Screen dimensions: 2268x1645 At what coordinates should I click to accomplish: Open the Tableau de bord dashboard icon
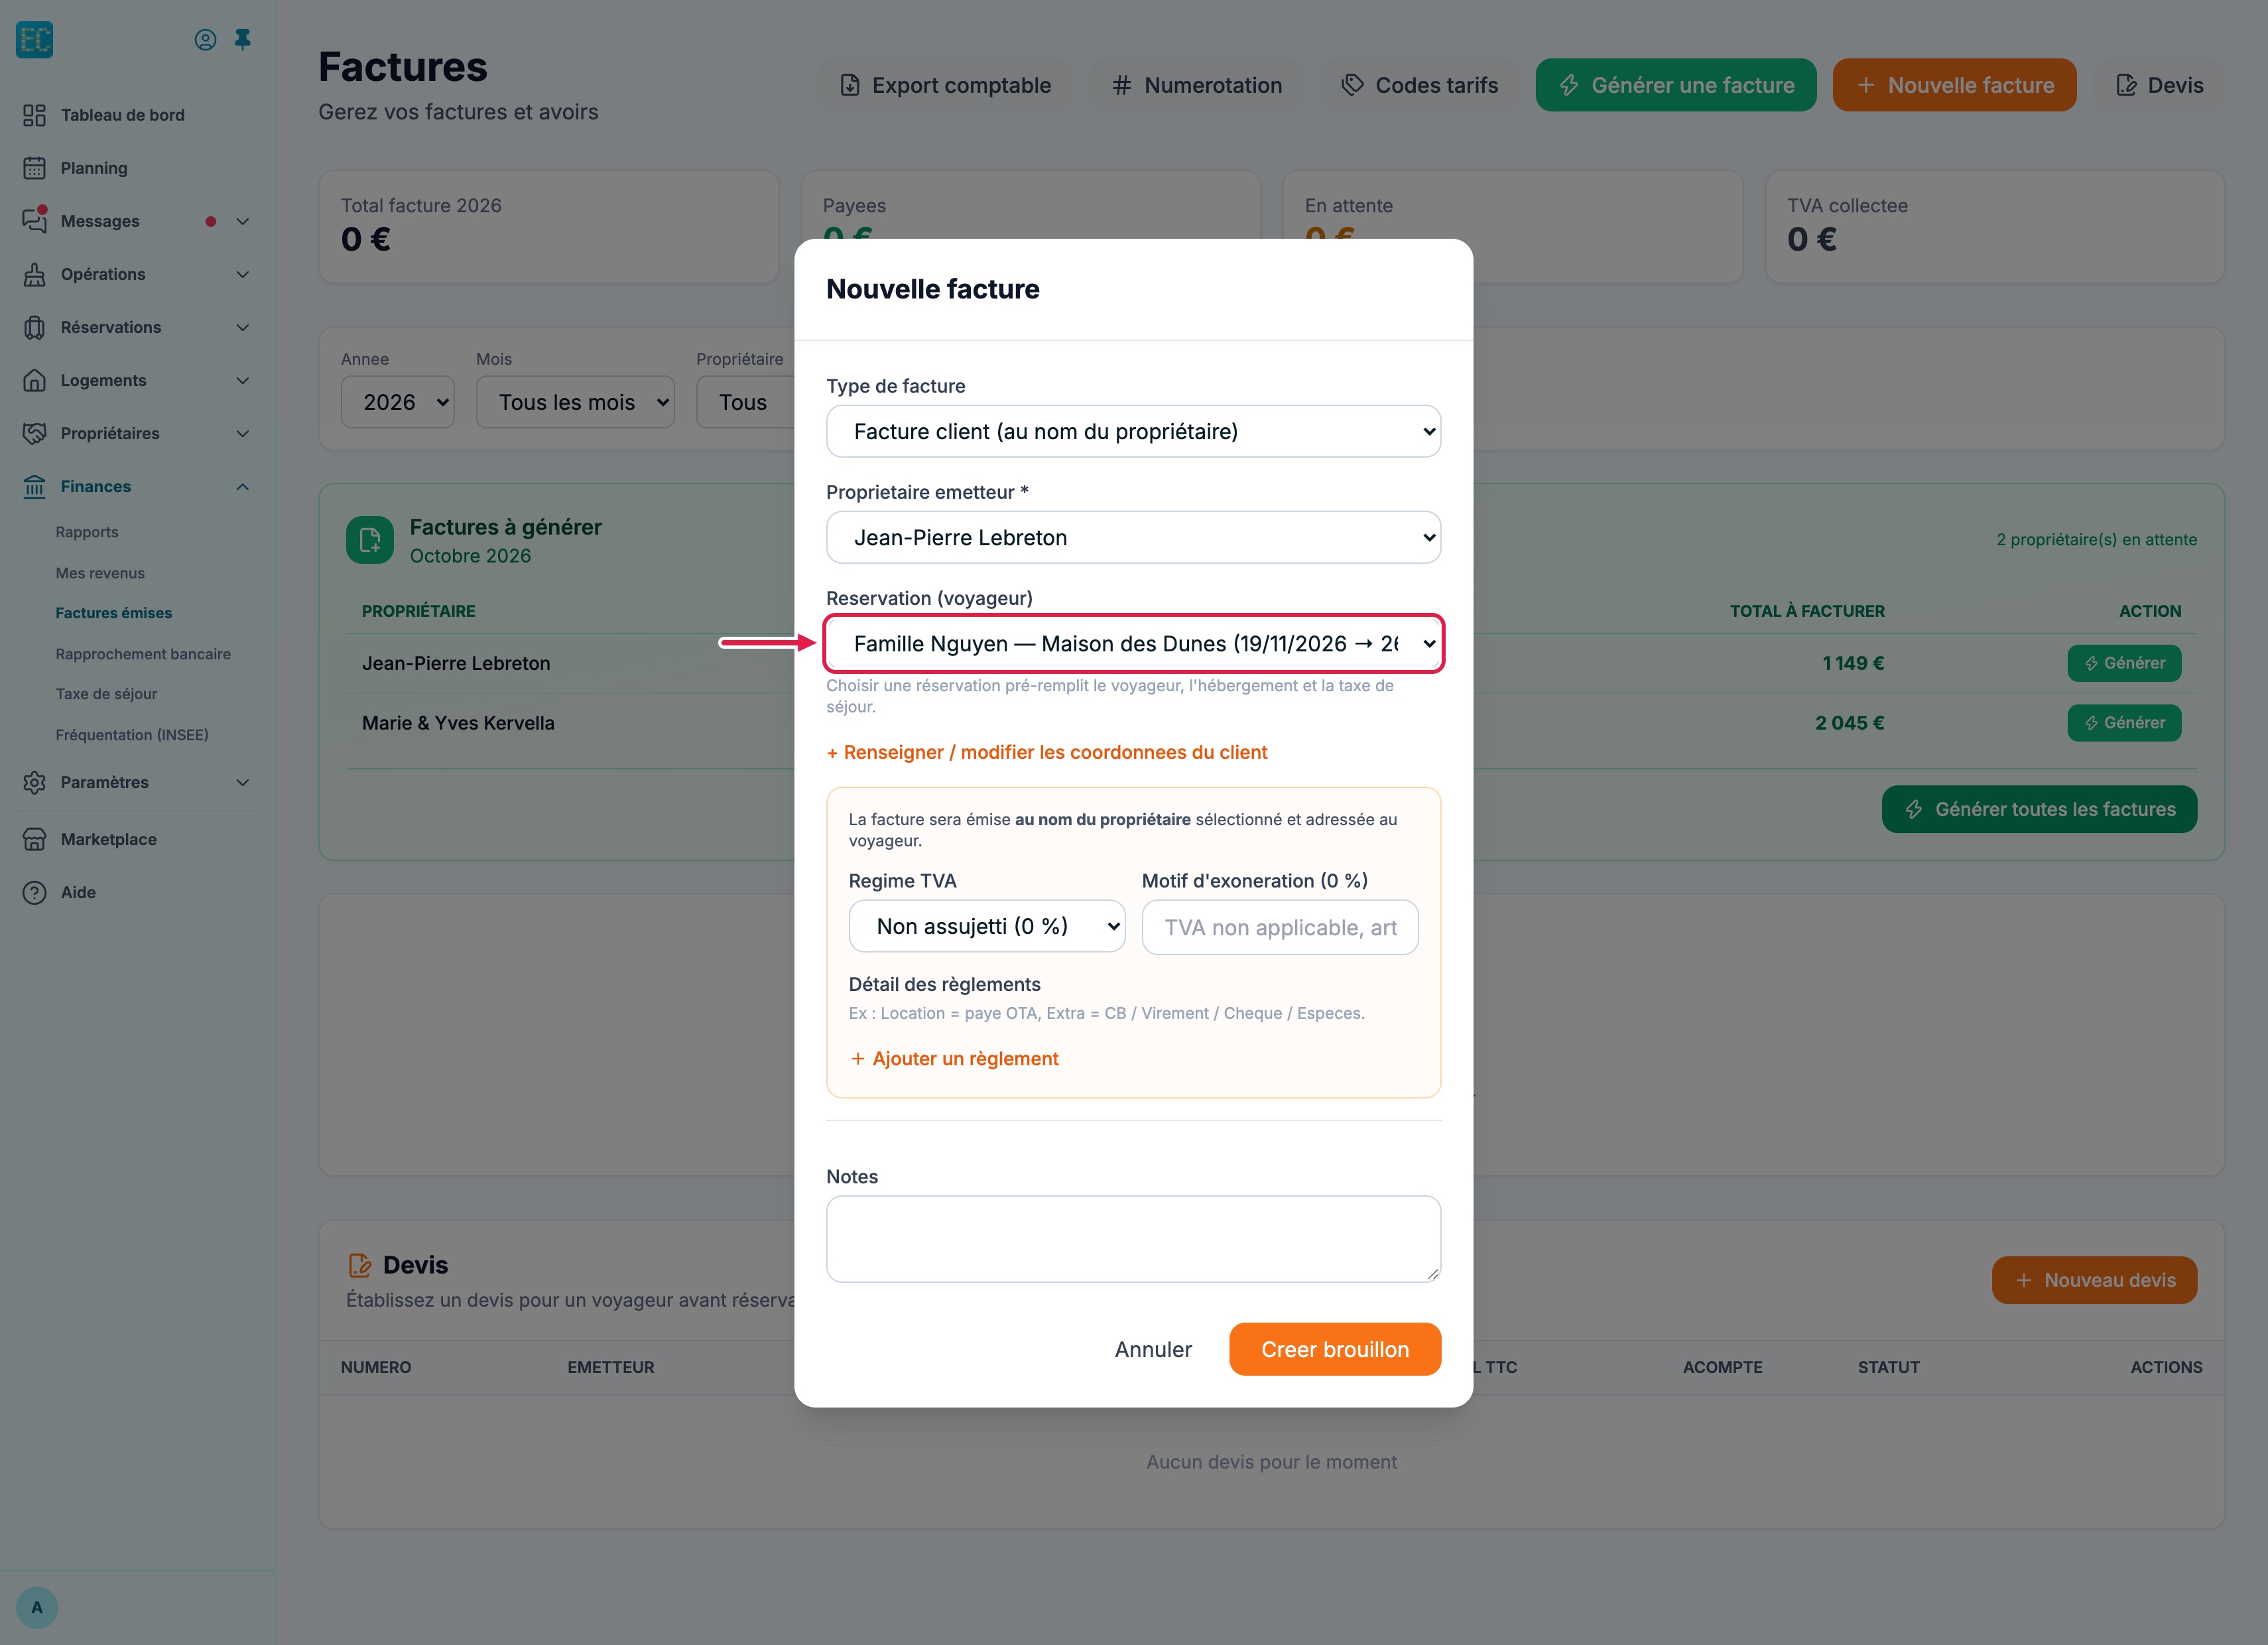pos(35,115)
